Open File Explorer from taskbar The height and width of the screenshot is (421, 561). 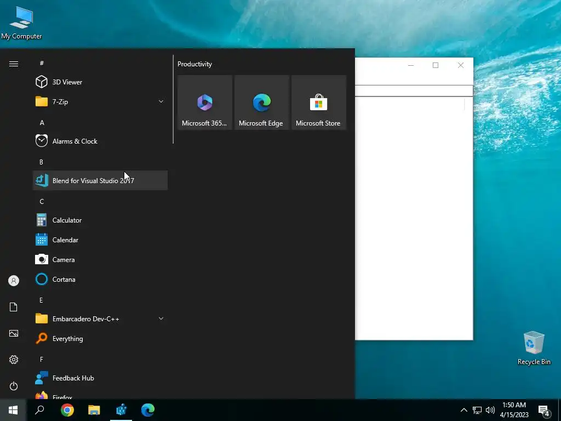pos(94,410)
